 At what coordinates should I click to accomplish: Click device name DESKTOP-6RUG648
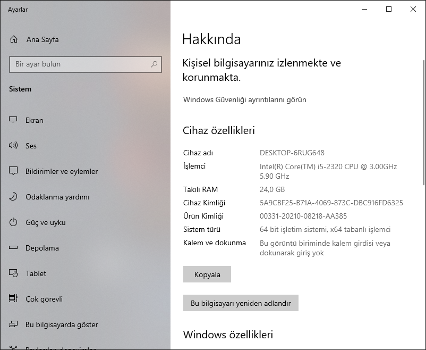point(292,153)
